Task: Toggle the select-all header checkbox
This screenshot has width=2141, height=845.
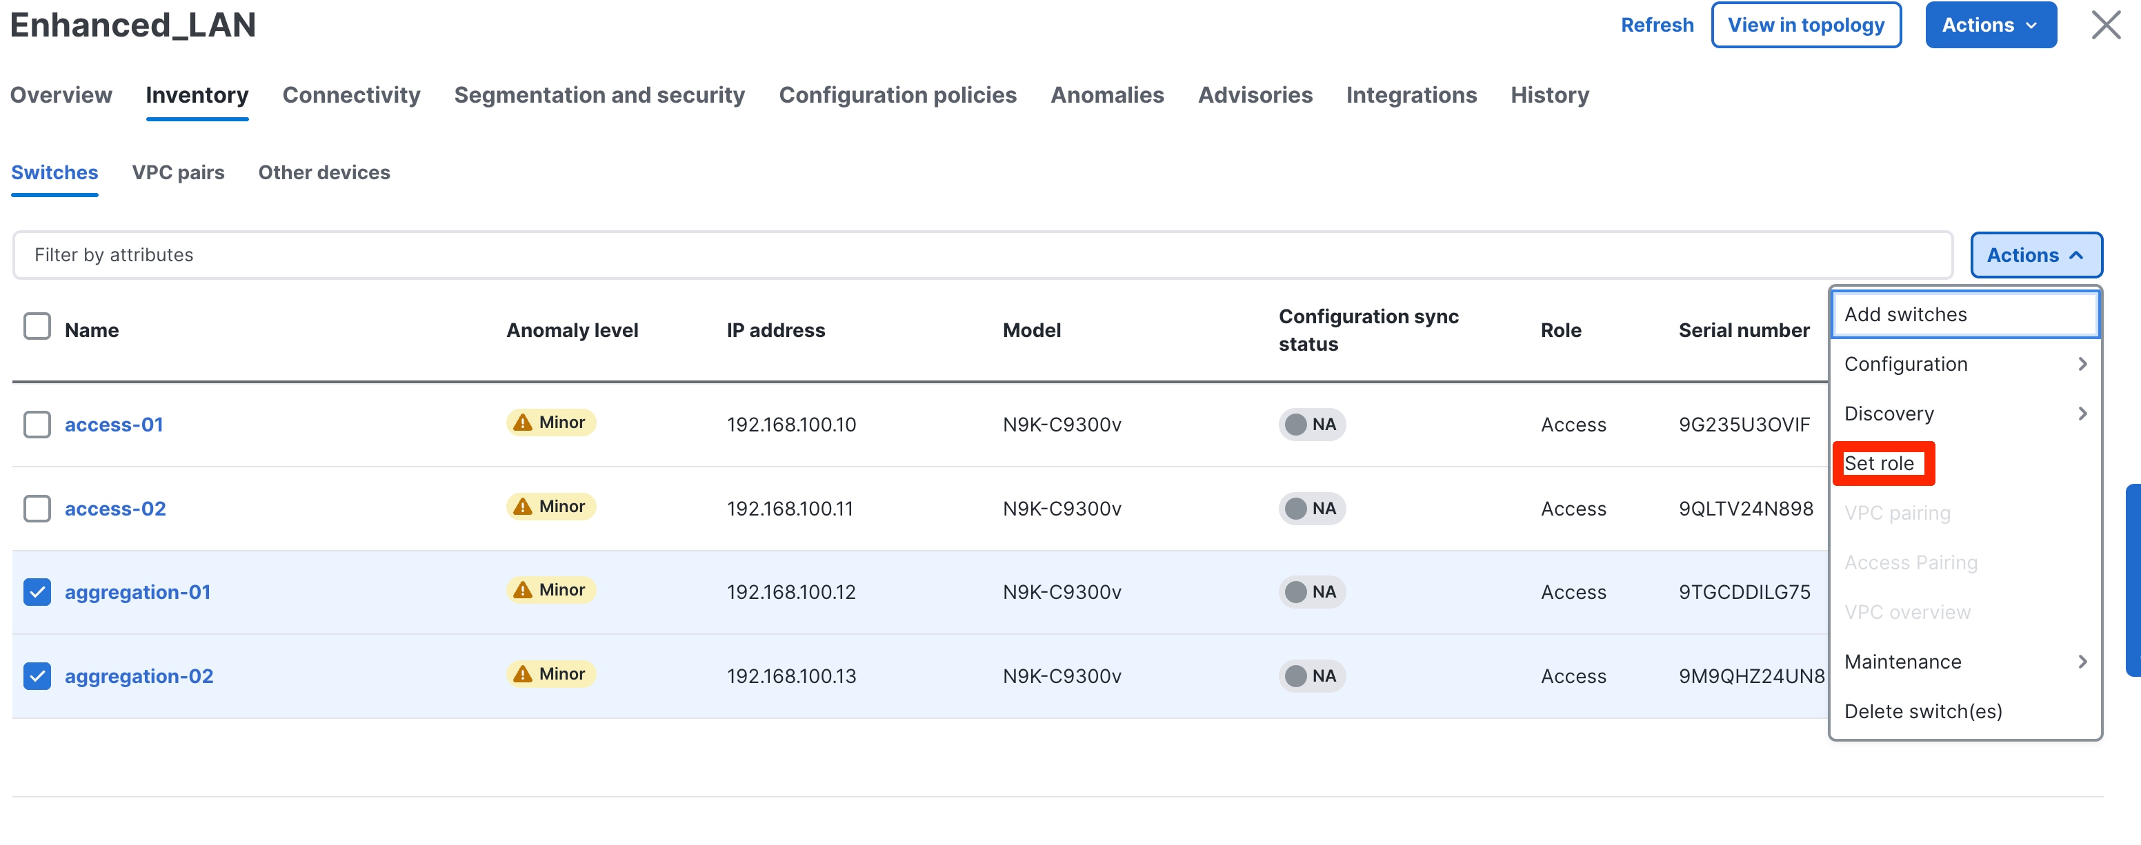Action: pos(37,327)
